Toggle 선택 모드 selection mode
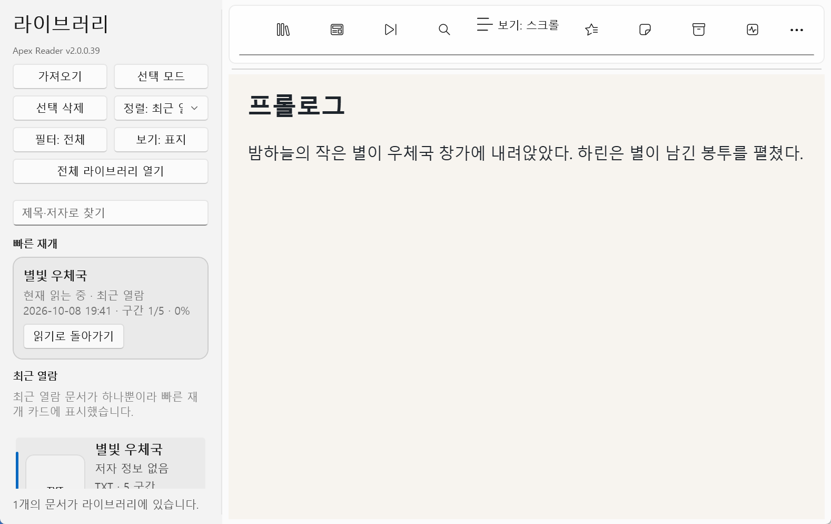Image resolution: width=831 pixels, height=524 pixels. tap(161, 76)
